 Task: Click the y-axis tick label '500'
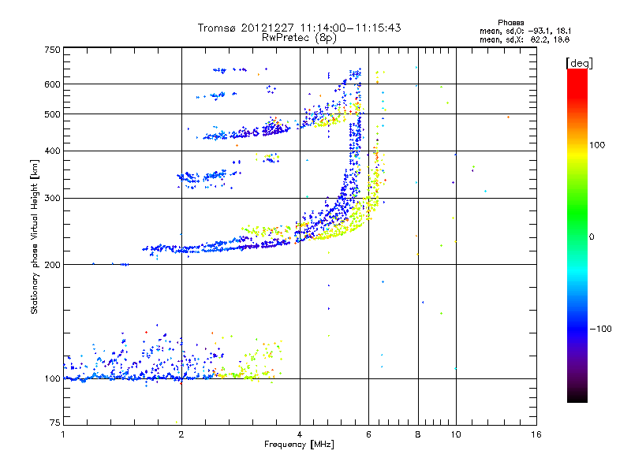click(x=52, y=114)
